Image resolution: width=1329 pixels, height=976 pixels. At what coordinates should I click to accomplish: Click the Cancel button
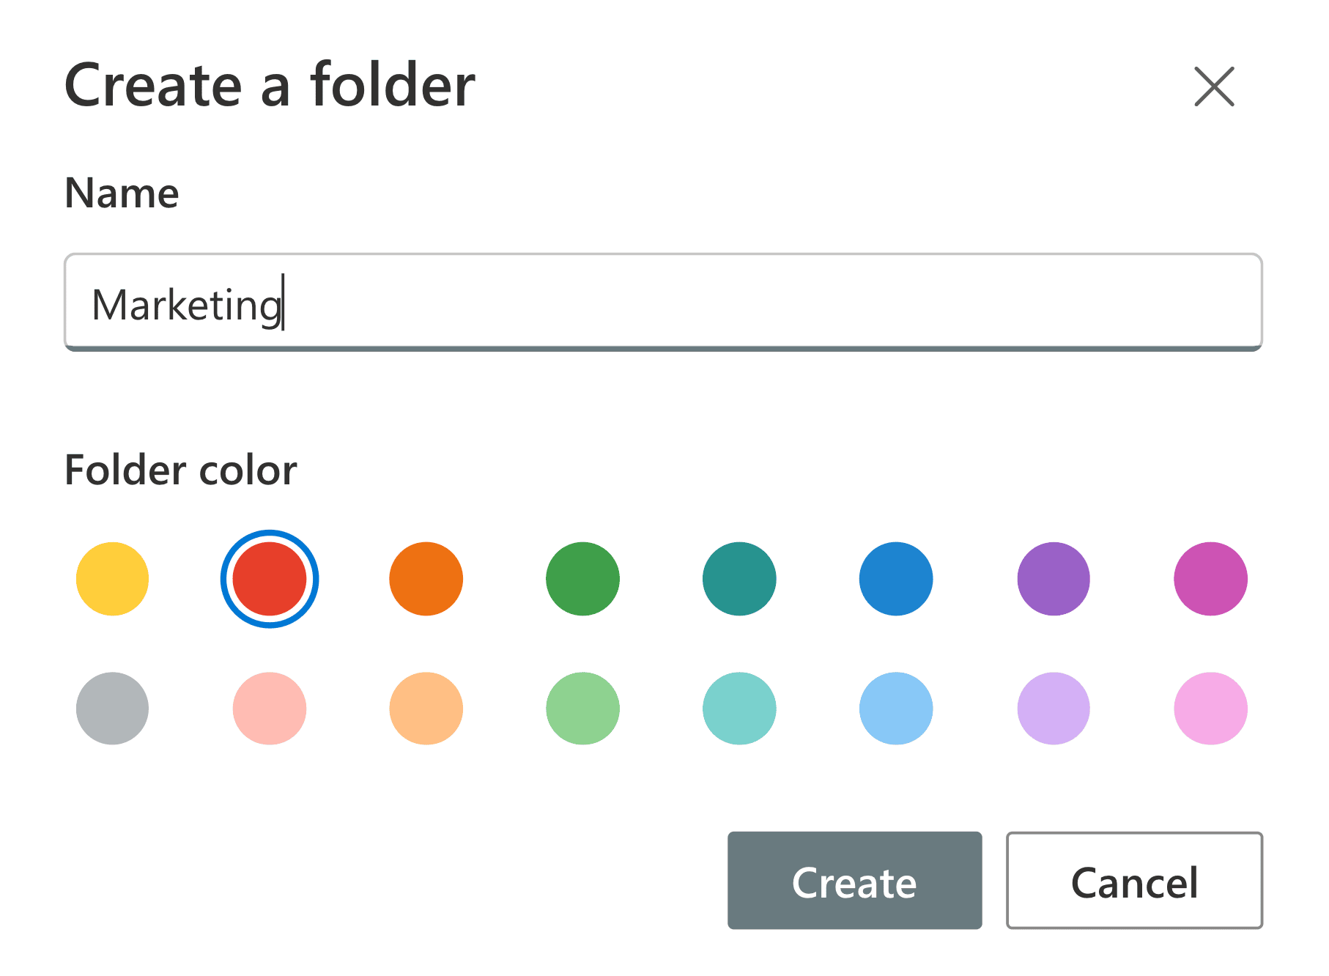(x=1134, y=881)
